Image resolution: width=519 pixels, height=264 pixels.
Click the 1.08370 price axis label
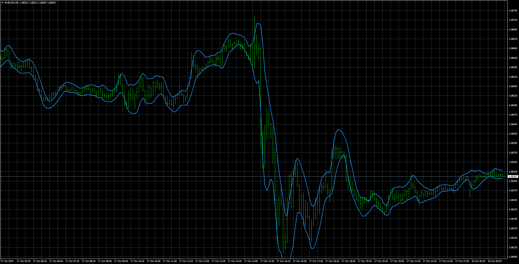click(513, 153)
